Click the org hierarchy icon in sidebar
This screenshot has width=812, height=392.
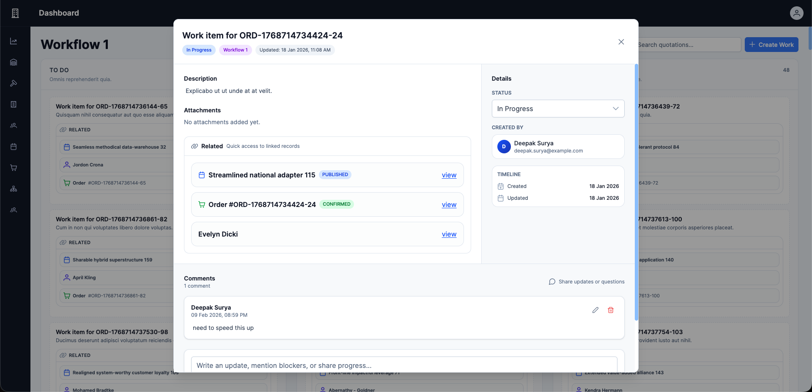pyautogui.click(x=14, y=189)
